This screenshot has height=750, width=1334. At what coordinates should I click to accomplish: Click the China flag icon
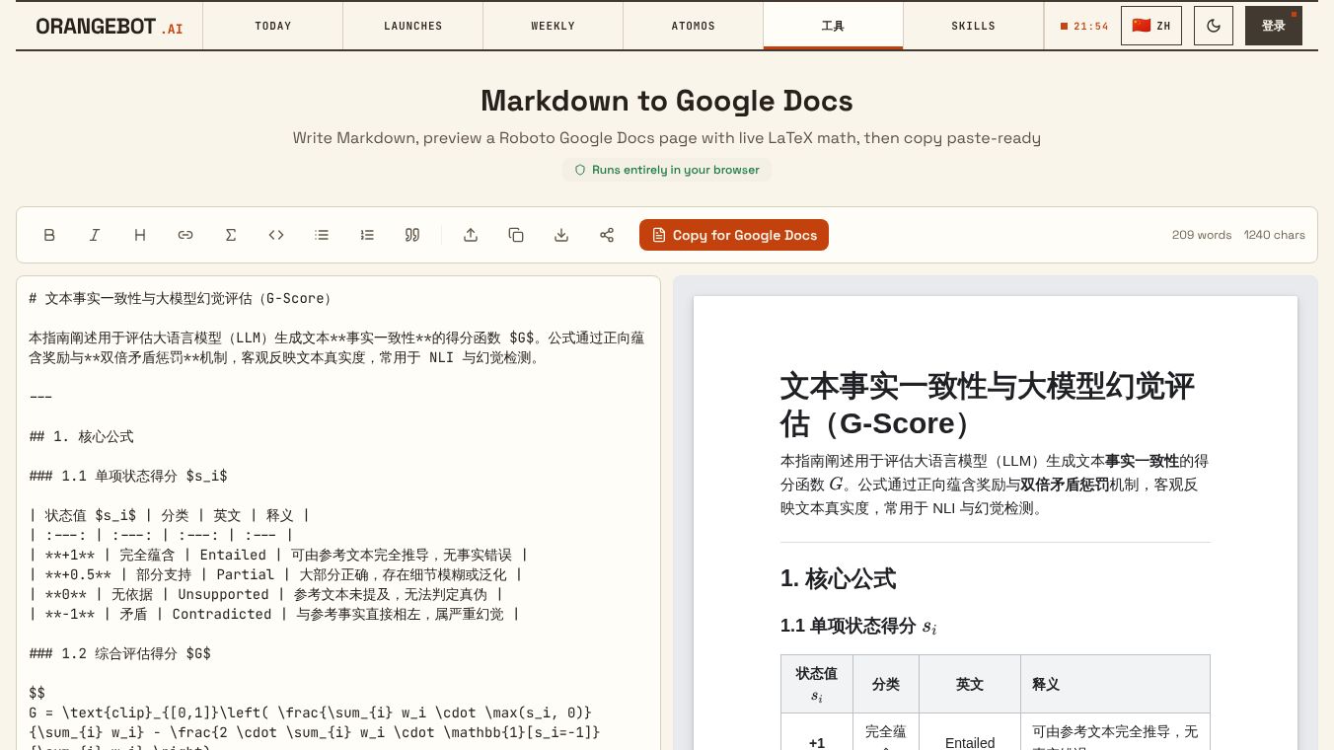[1142, 26]
